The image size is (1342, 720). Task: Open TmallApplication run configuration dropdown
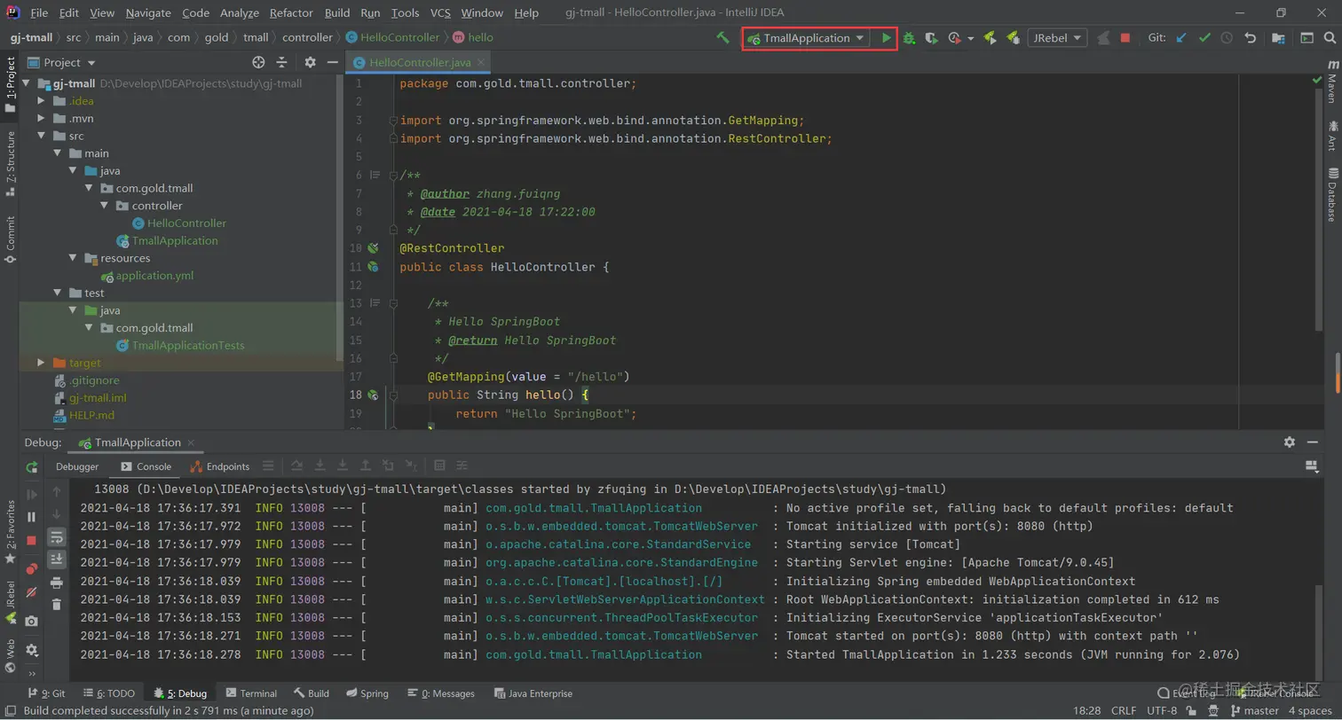pos(807,38)
